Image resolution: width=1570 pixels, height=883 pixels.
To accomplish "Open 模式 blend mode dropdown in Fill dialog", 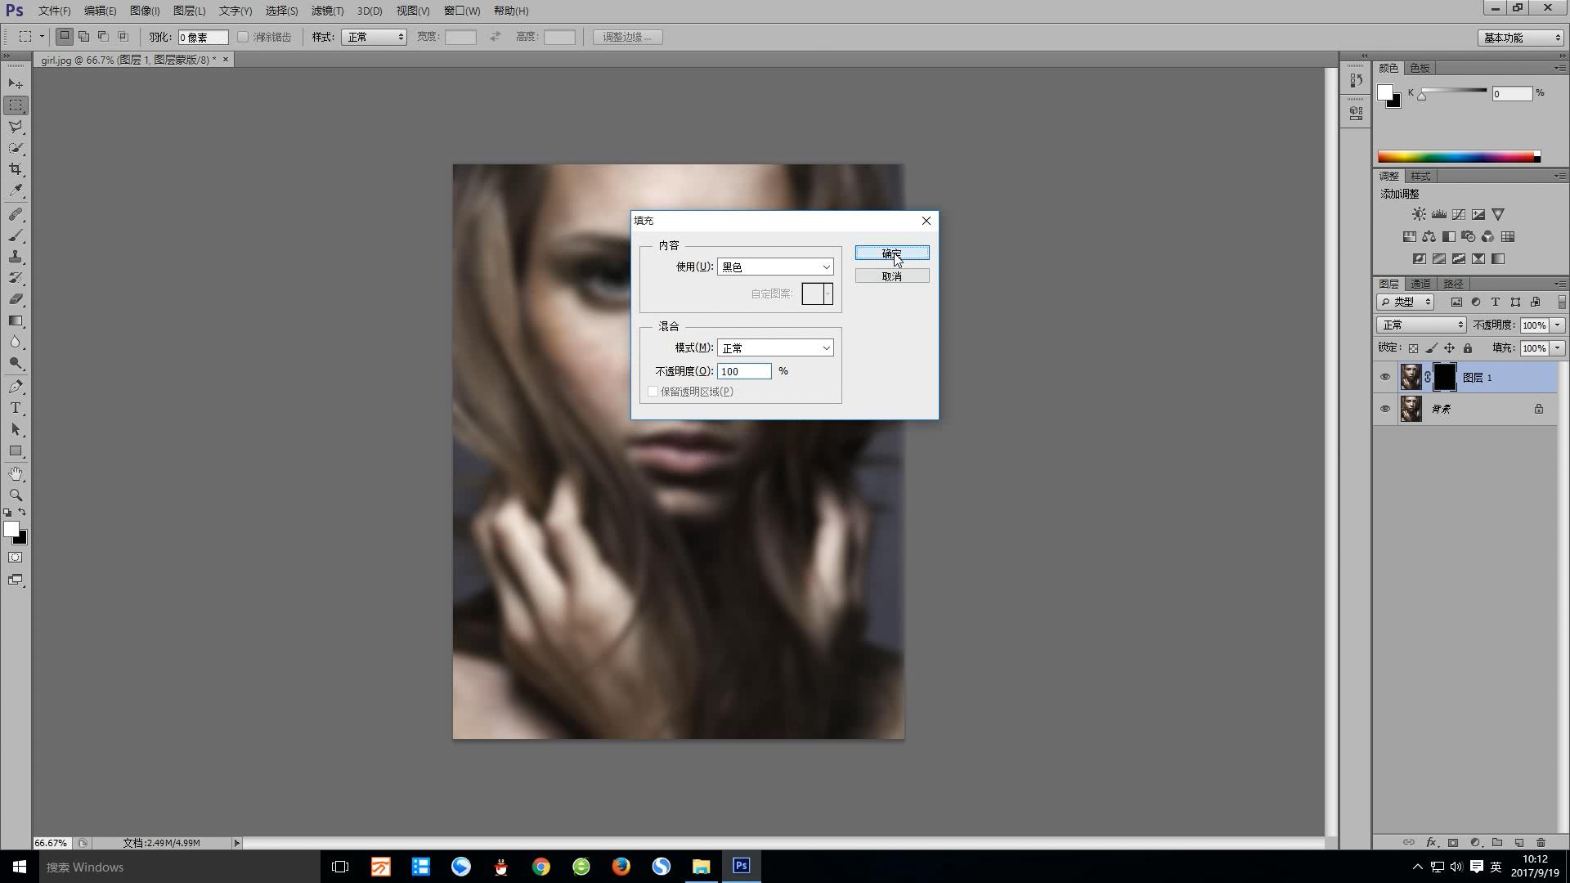I will [775, 348].
